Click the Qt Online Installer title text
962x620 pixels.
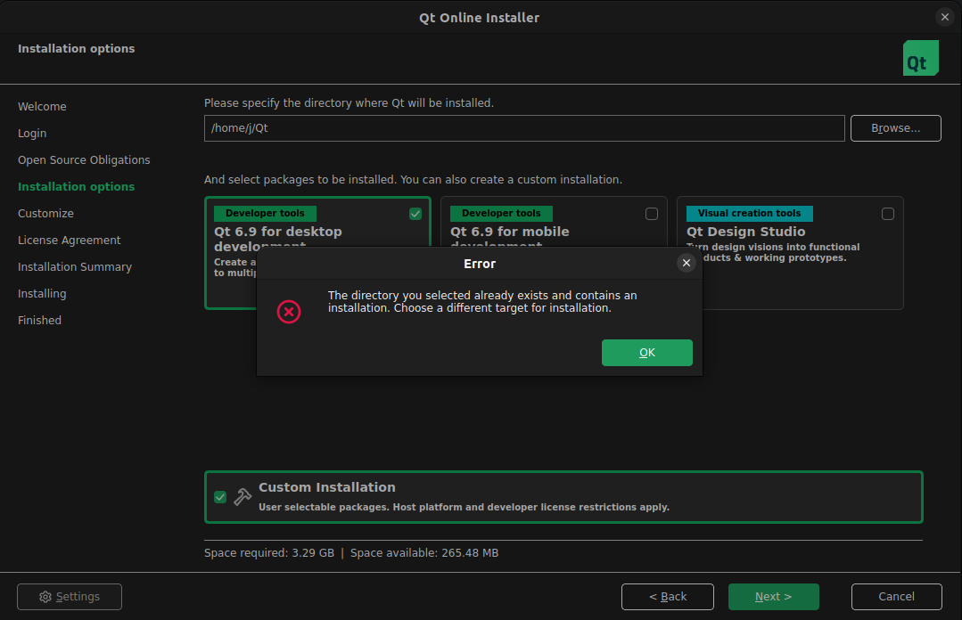tap(479, 18)
